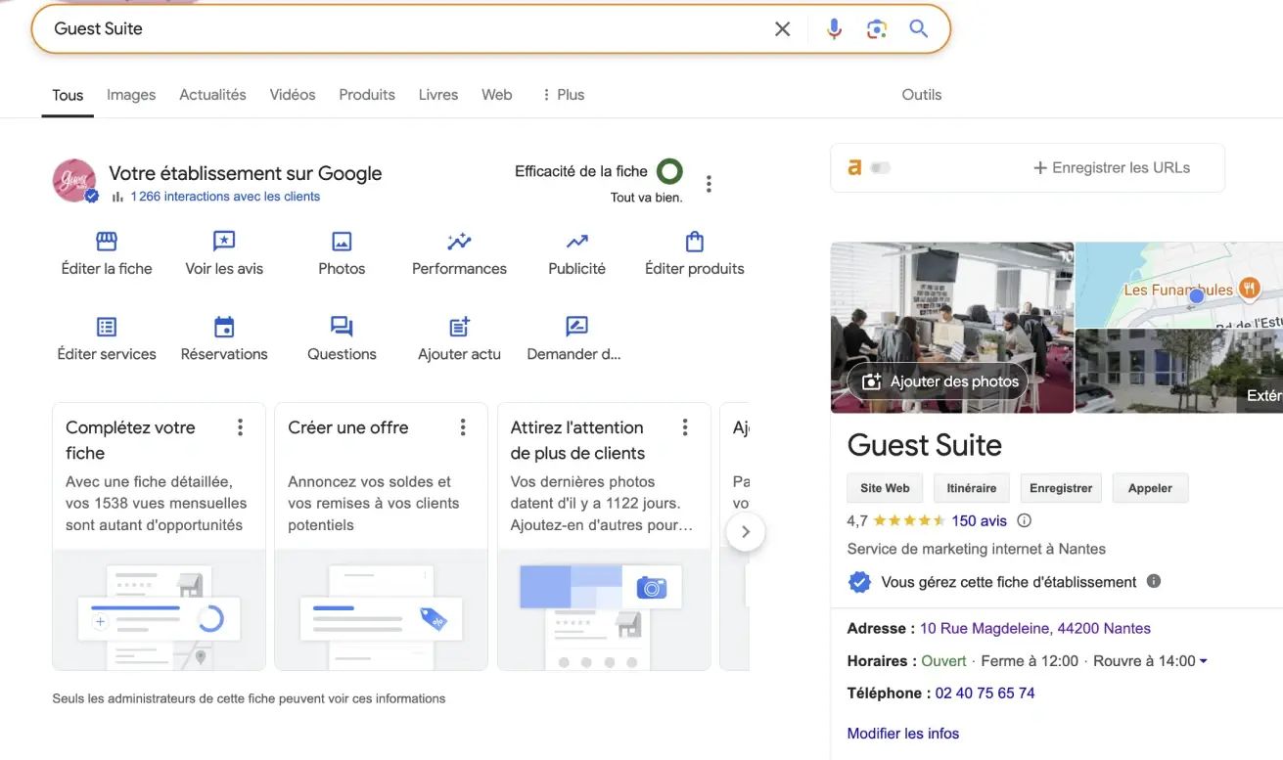1283x760 pixels.
Task: Open the Performances chart icon
Action: coord(459,242)
